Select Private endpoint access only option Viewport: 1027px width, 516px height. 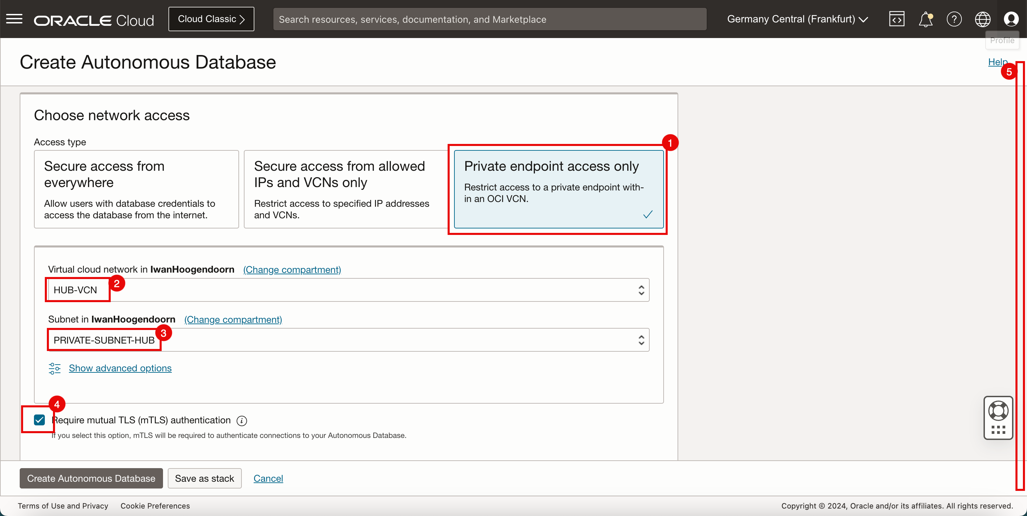point(558,189)
